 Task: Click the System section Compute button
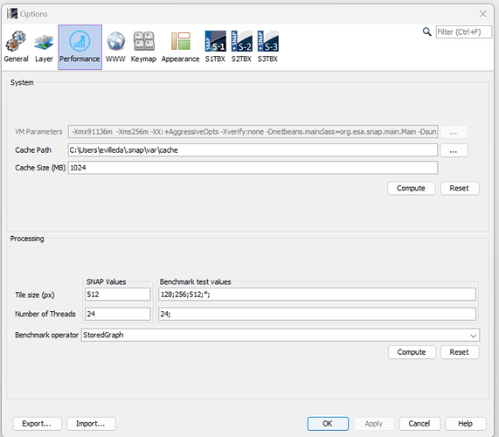click(411, 189)
